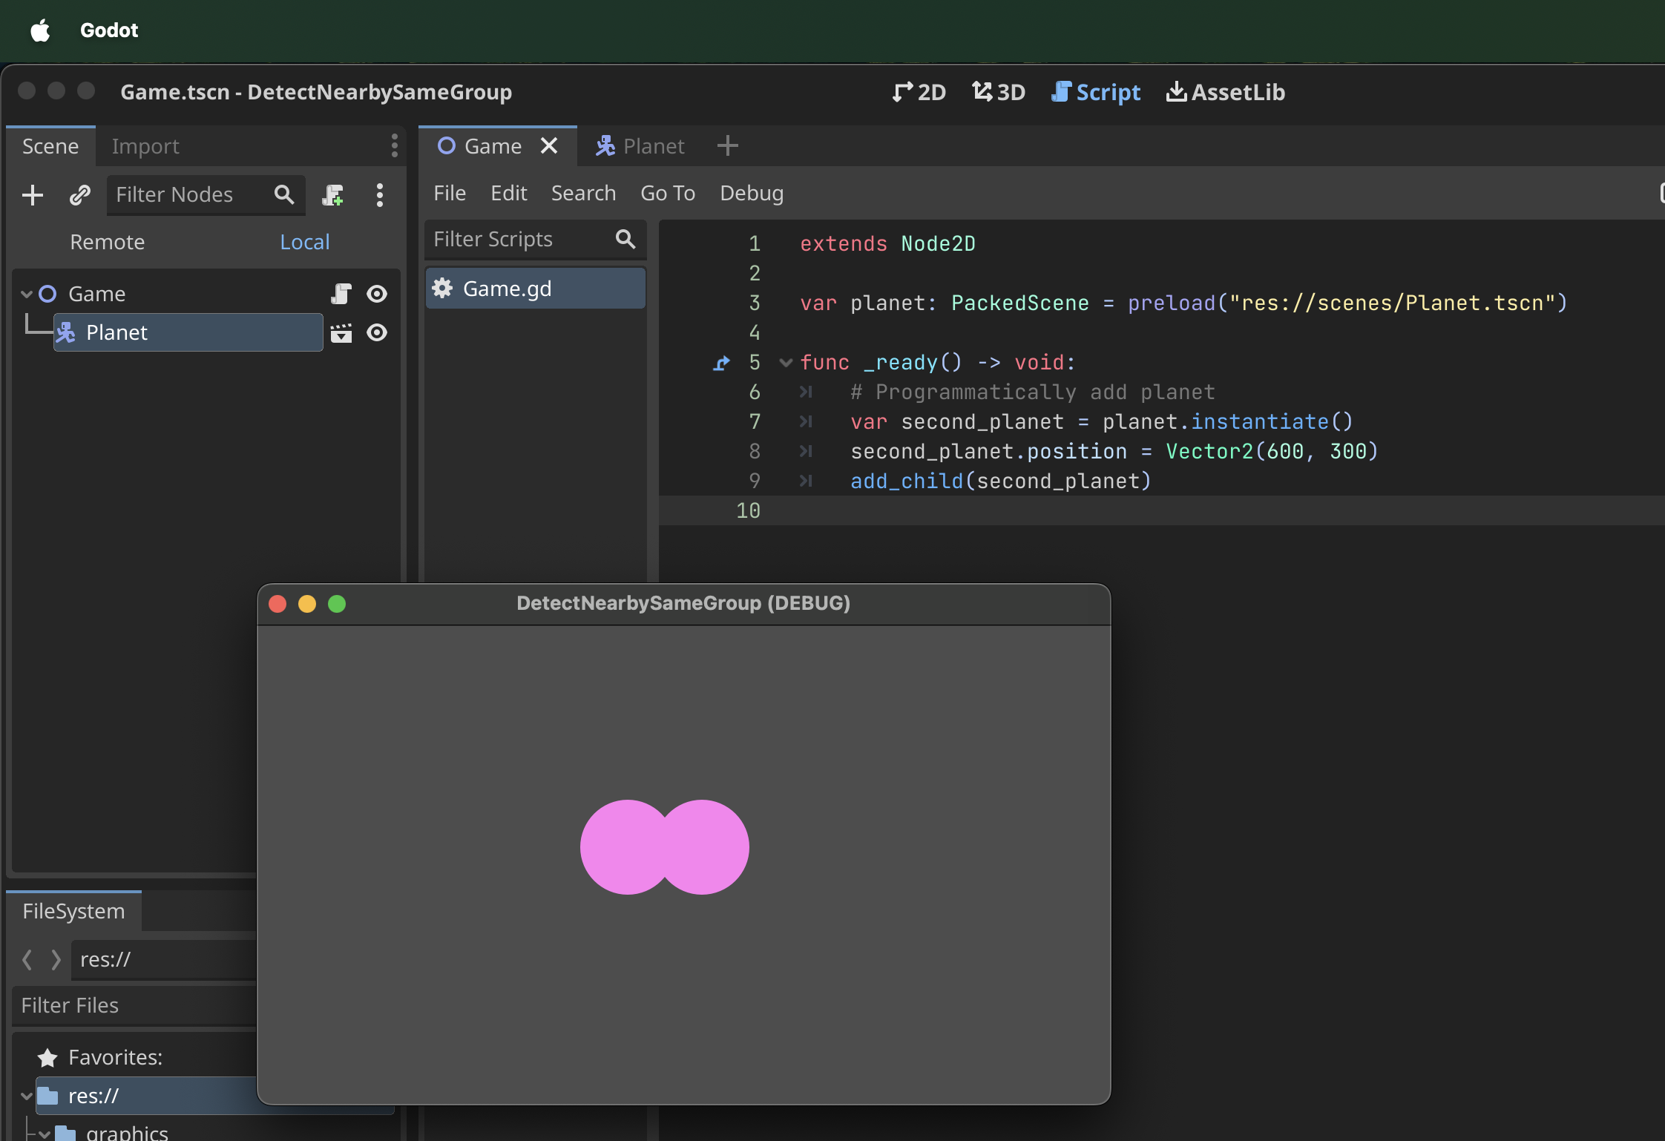Collapse the Game node tree
Screen dimensions: 1665x1141
tap(27, 294)
